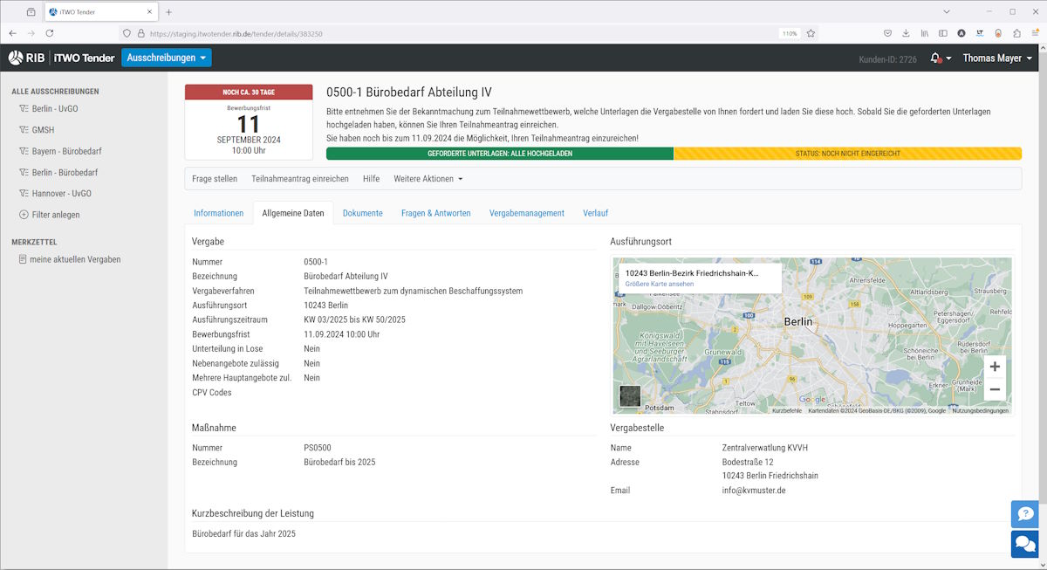The height and width of the screenshot is (570, 1047).
Task: Open the Firefox extensions puzzle icon
Action: click(x=1016, y=33)
